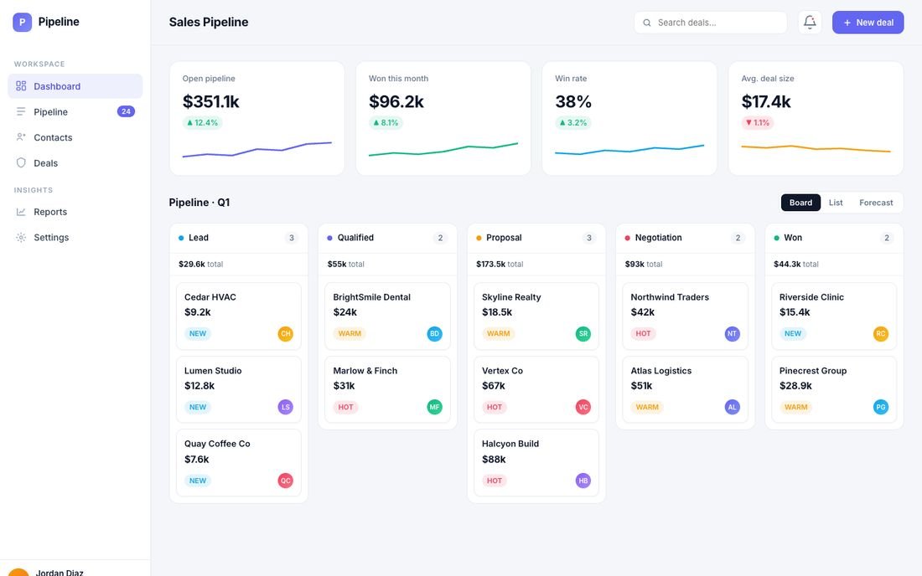Screen dimensions: 922x576
Task: Click the CH avatar on Cedar HVAC
Action: (285, 333)
